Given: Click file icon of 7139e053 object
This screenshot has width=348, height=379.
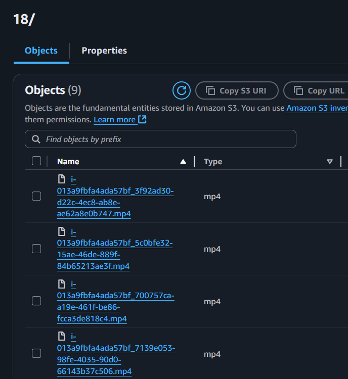Looking at the screenshot, I should (62, 336).
